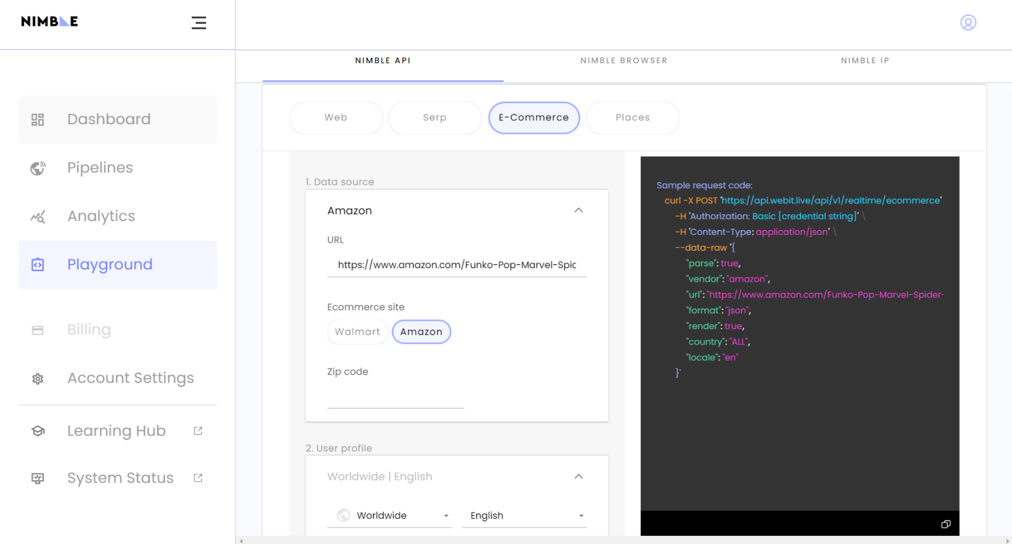Click the Playground code icon

pos(37,264)
